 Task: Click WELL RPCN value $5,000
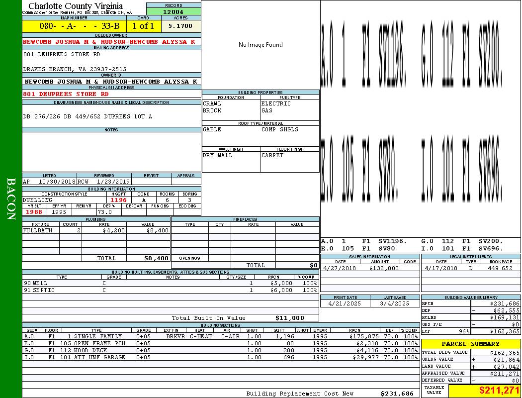pyautogui.click(x=281, y=284)
